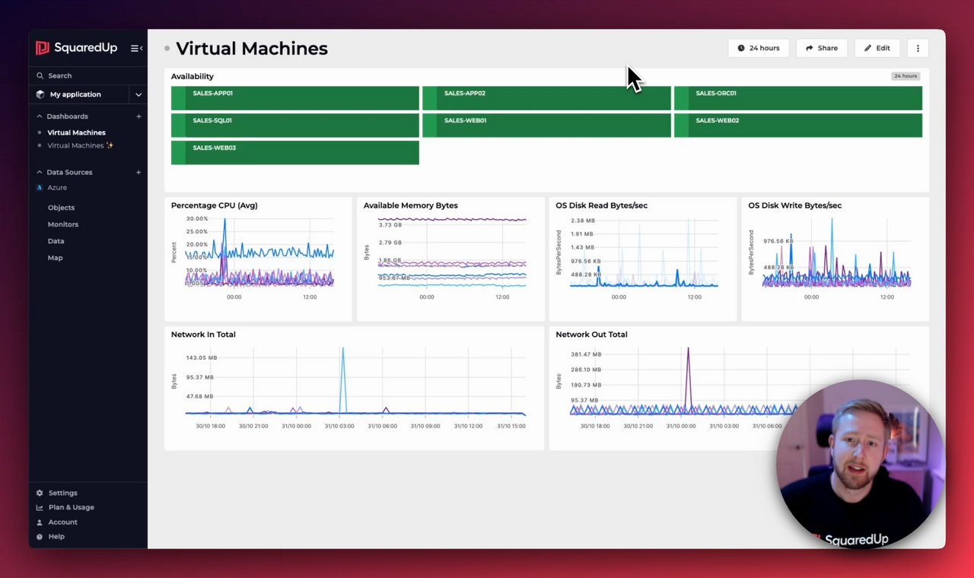This screenshot has width=974, height=578.
Task: Select the SALES-WEB02 availability block
Action: [798, 125]
